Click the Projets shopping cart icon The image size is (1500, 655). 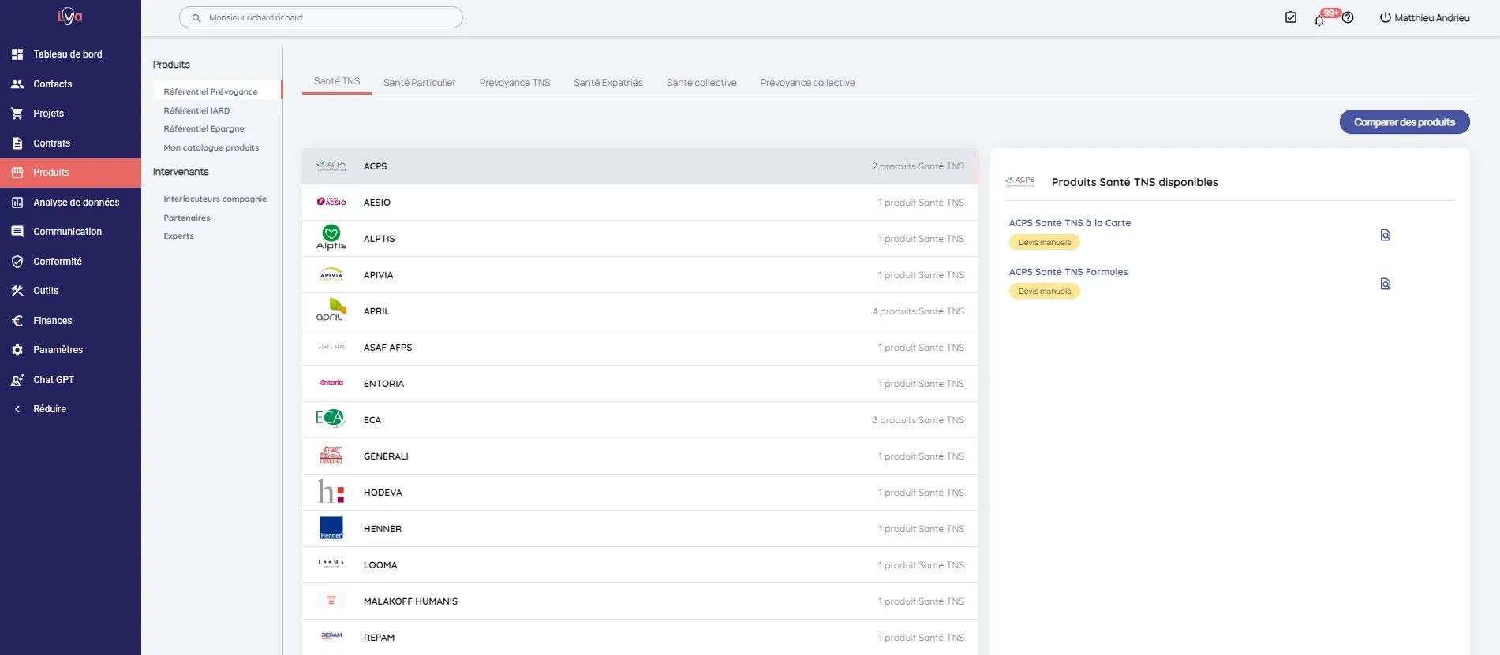point(17,114)
